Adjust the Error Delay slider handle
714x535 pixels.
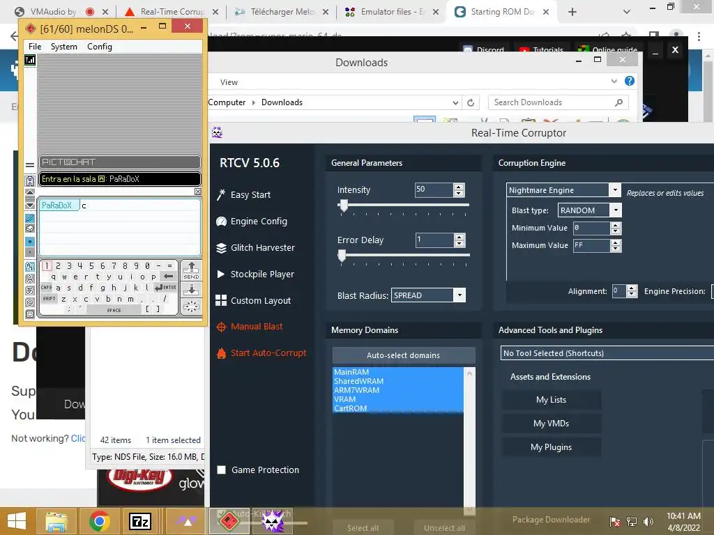pyautogui.click(x=342, y=256)
